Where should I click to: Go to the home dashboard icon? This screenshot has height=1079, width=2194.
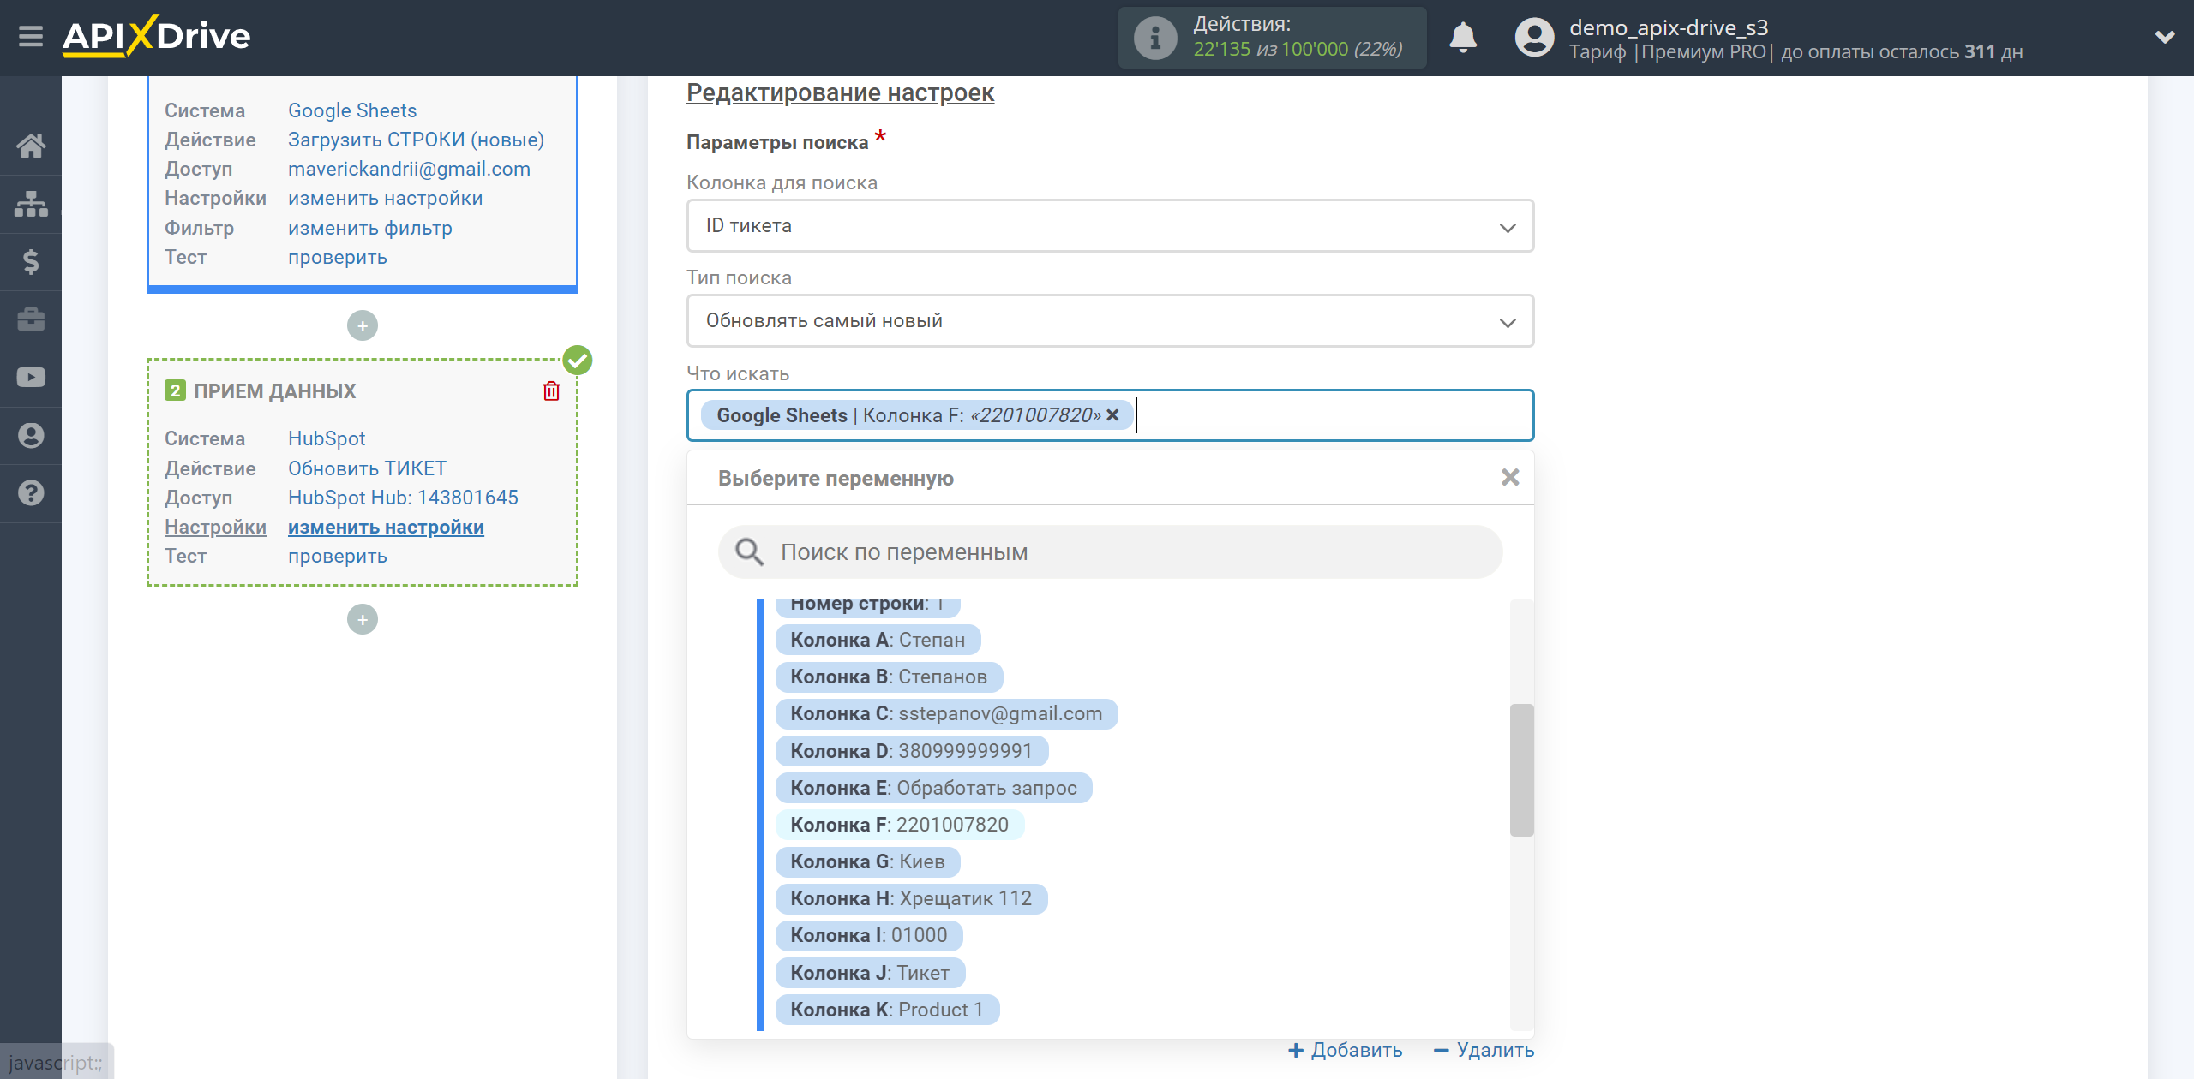click(x=31, y=146)
